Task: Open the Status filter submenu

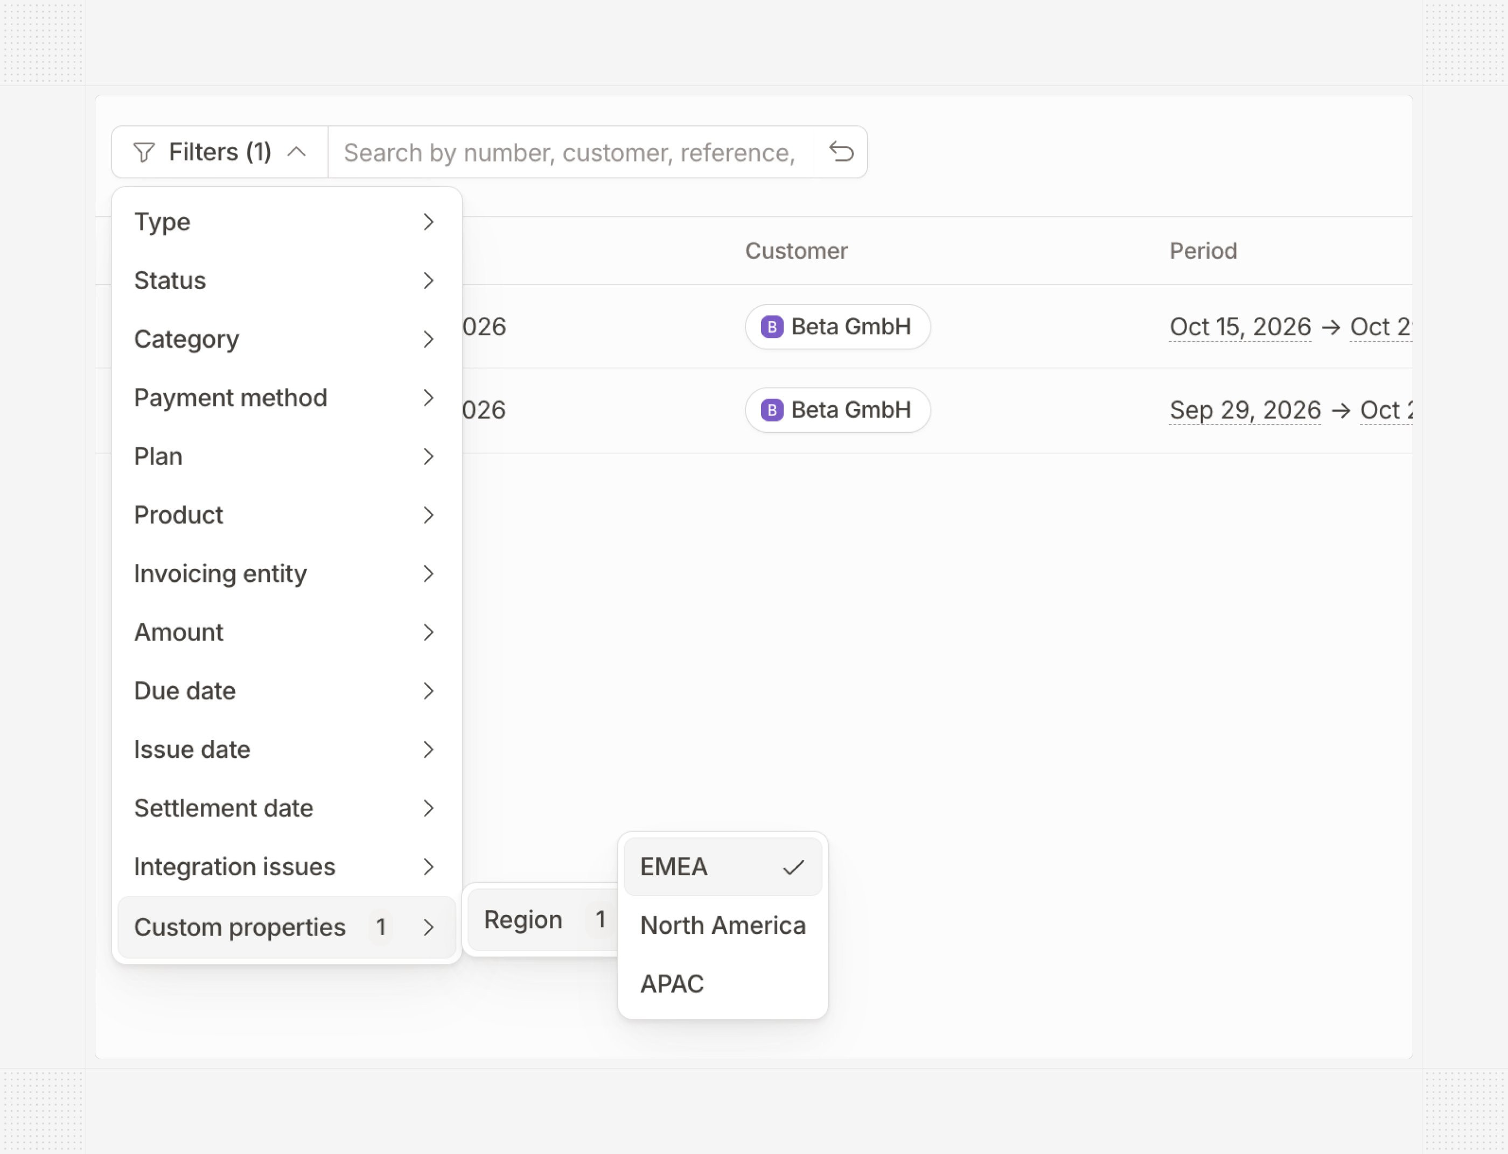Action: point(287,280)
